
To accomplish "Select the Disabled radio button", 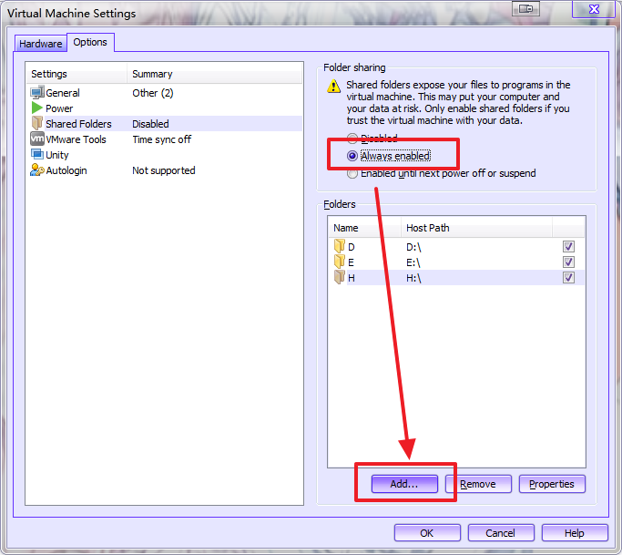I will 352,139.
